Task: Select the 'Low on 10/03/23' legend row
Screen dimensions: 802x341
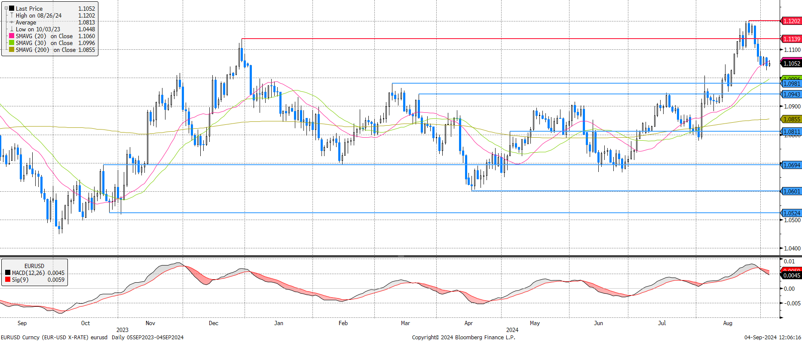Action: pyautogui.click(x=52, y=29)
